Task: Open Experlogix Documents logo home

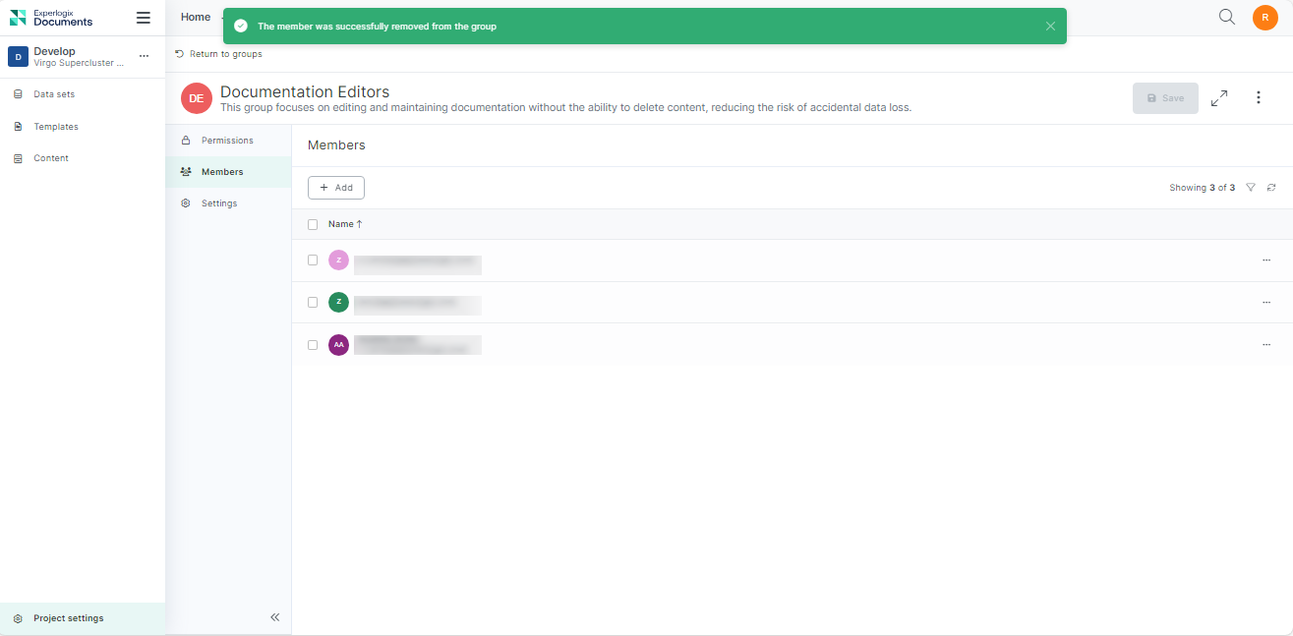Action: click(51, 18)
